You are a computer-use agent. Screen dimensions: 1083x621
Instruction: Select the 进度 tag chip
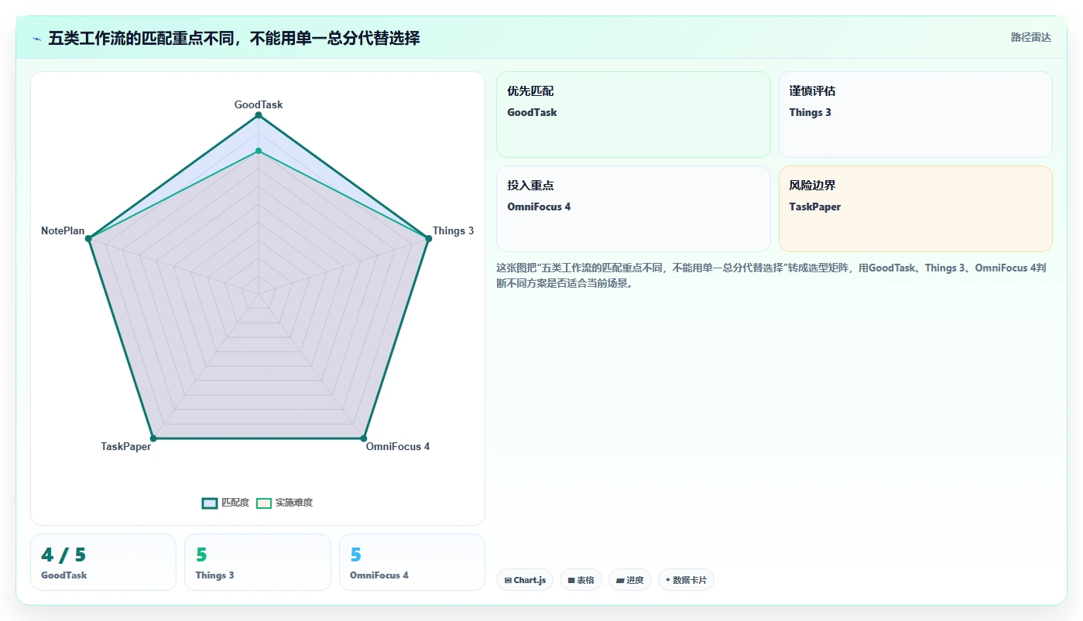click(630, 580)
